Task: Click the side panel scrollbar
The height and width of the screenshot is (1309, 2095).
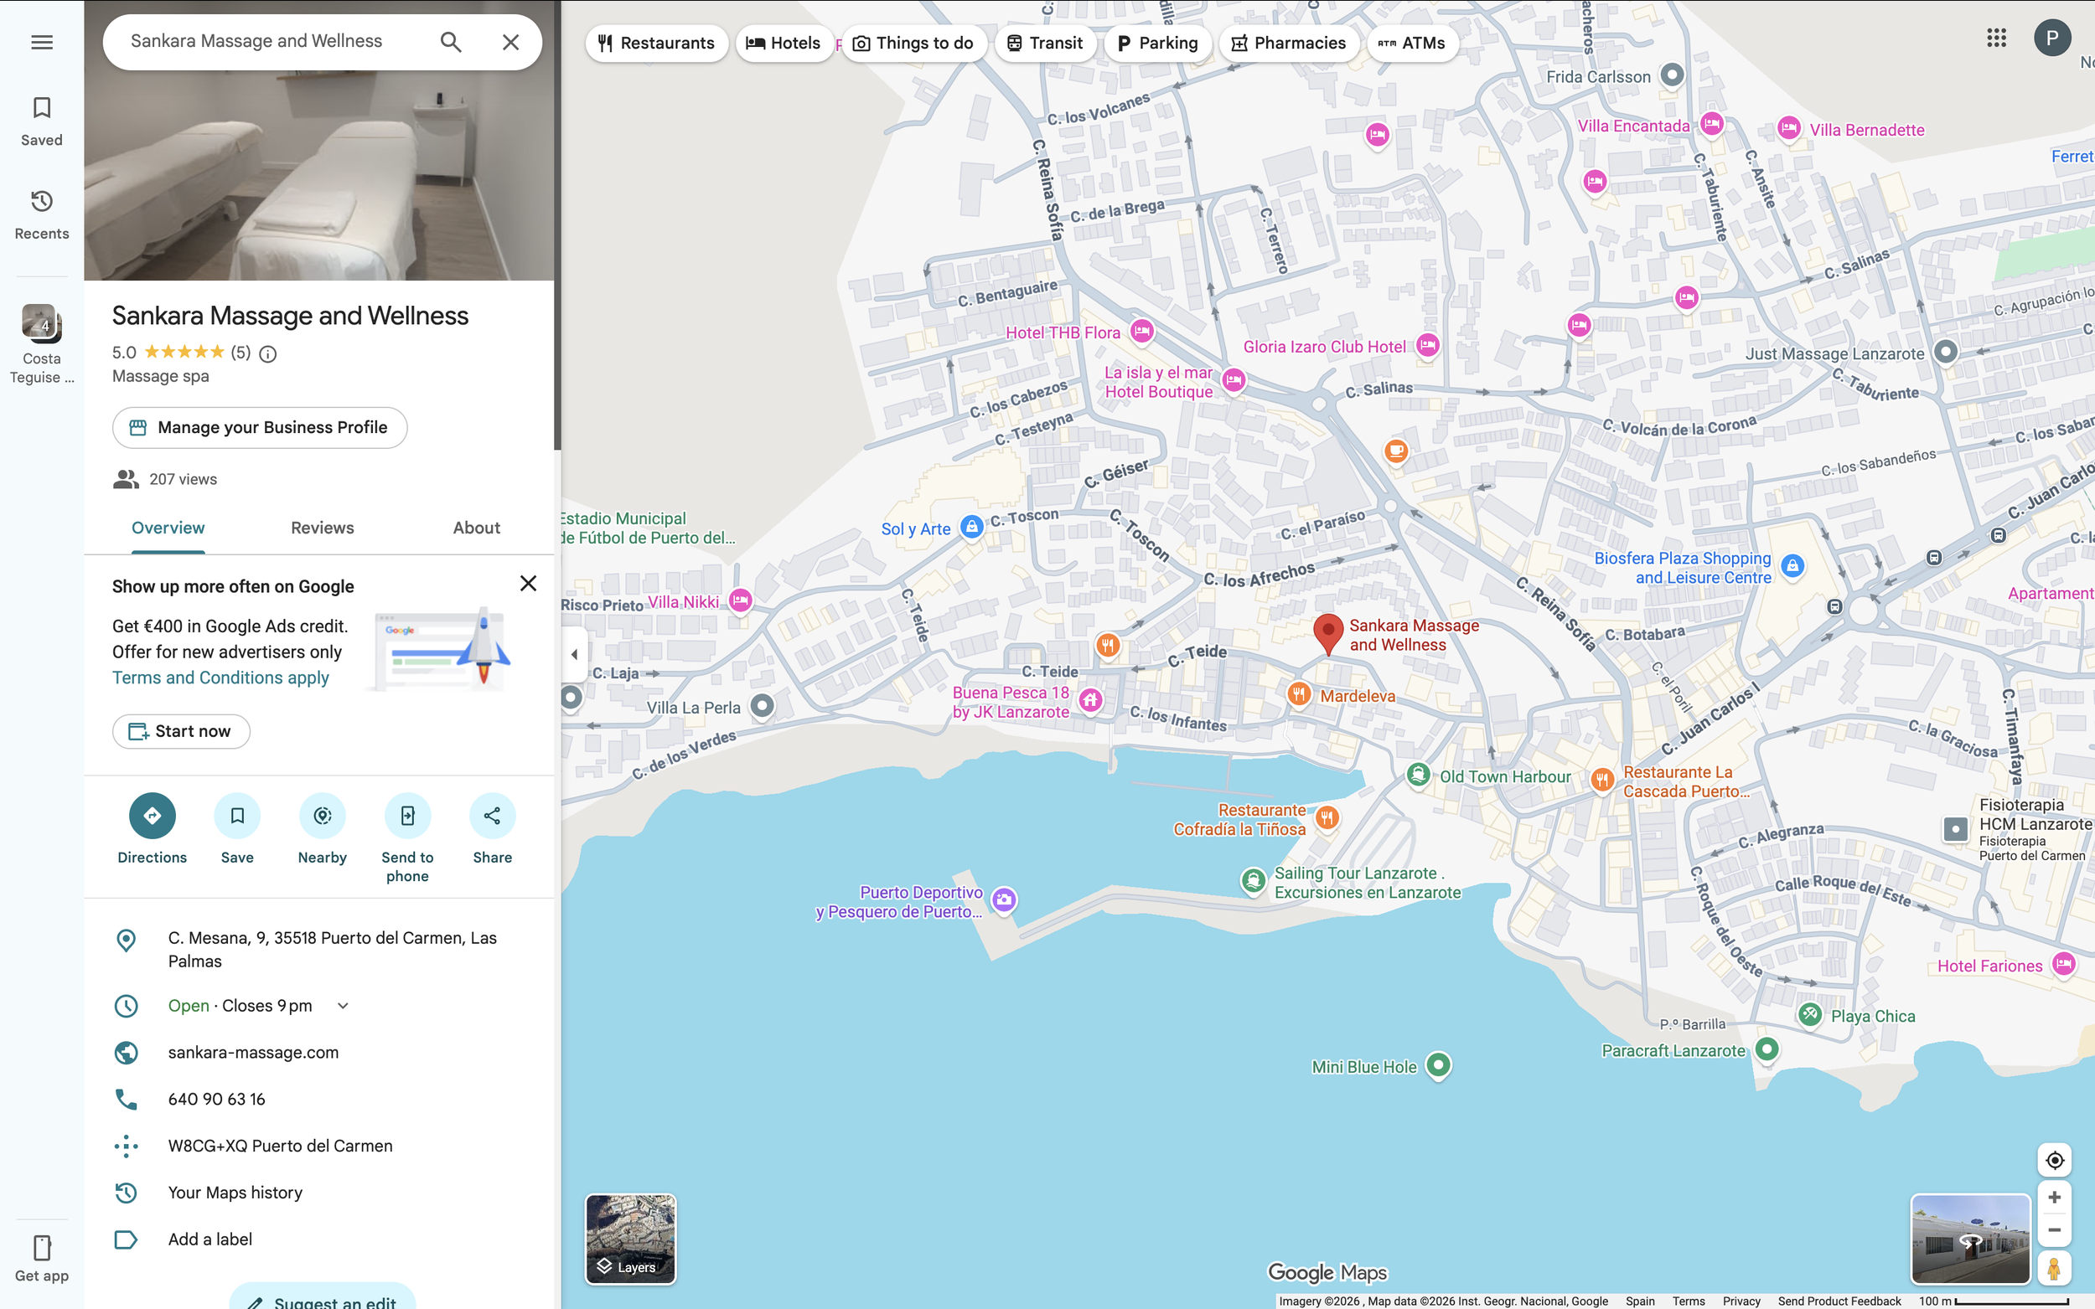Action: (x=558, y=225)
